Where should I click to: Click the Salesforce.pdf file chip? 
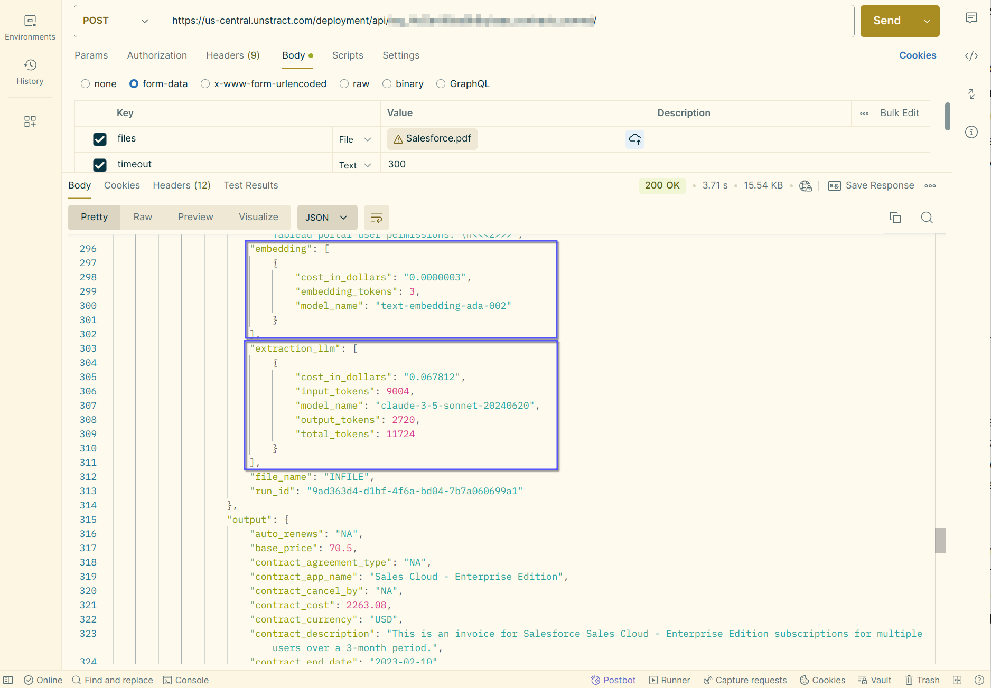[x=432, y=139]
